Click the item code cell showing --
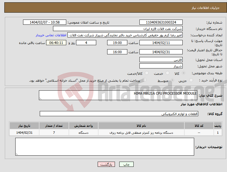 pos(199,133)
